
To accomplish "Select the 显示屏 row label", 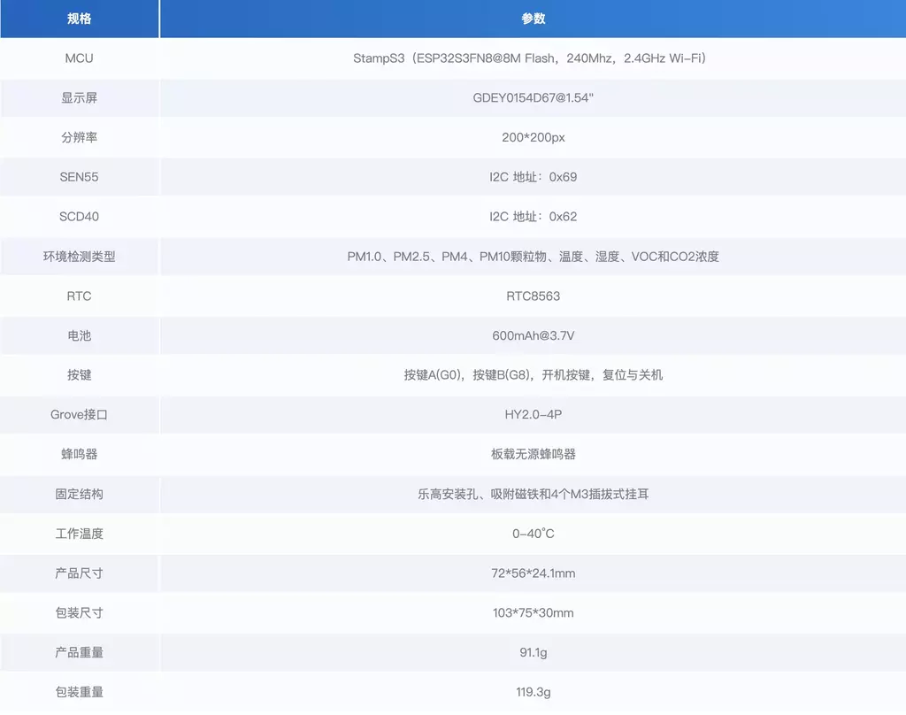I will [79, 97].
